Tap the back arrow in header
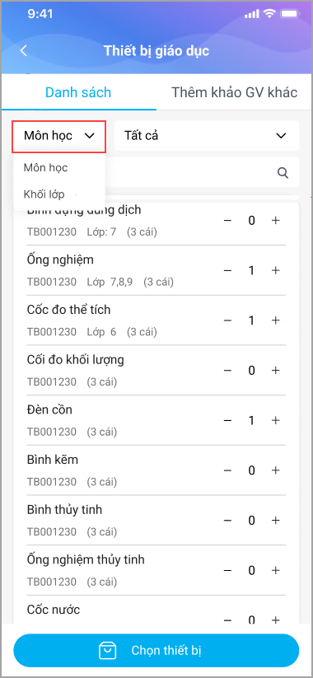 pyautogui.click(x=24, y=50)
